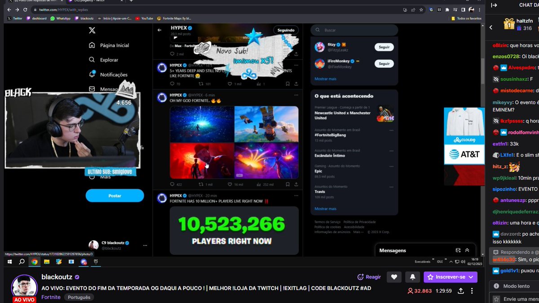Click Mostrar mais under trending topics
The height and width of the screenshot is (303, 539).
tap(325, 209)
